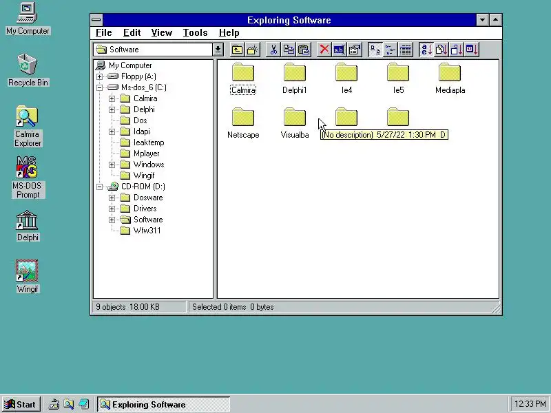
Task: Click the Start button
Action: click(x=21, y=405)
